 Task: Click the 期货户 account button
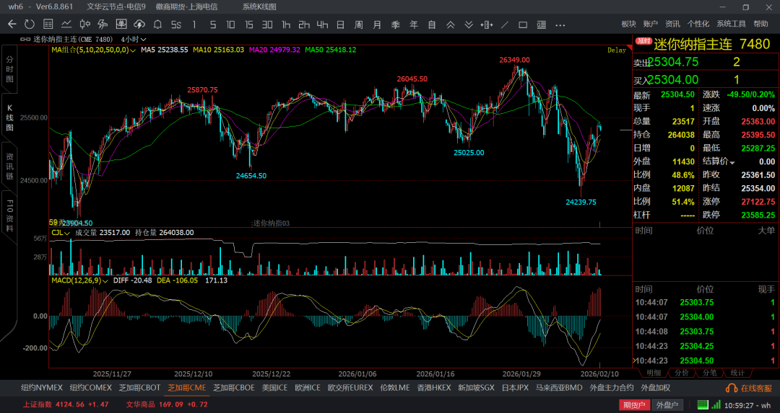(633, 405)
